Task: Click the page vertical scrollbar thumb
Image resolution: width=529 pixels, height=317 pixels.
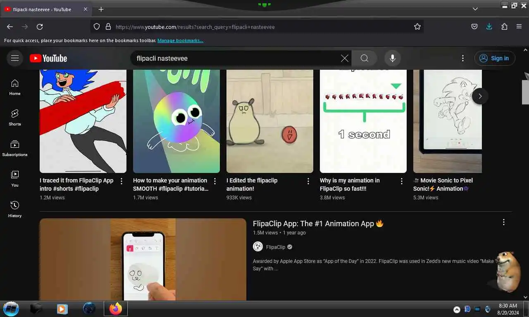Action: click(526, 91)
